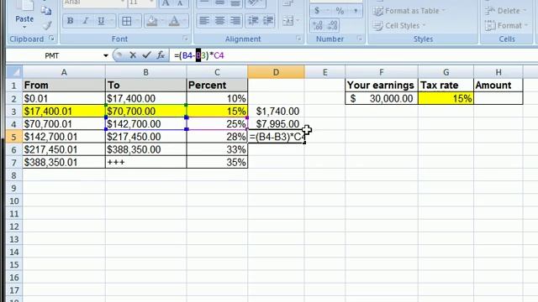Toggle Italic formatting
The height and width of the screenshot is (302, 538).
point(86,21)
